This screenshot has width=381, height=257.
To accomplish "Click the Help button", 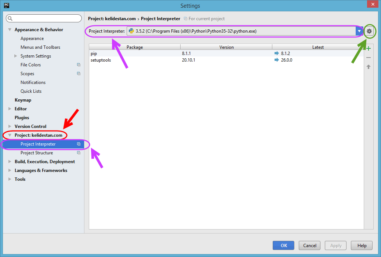I will click(362, 245).
